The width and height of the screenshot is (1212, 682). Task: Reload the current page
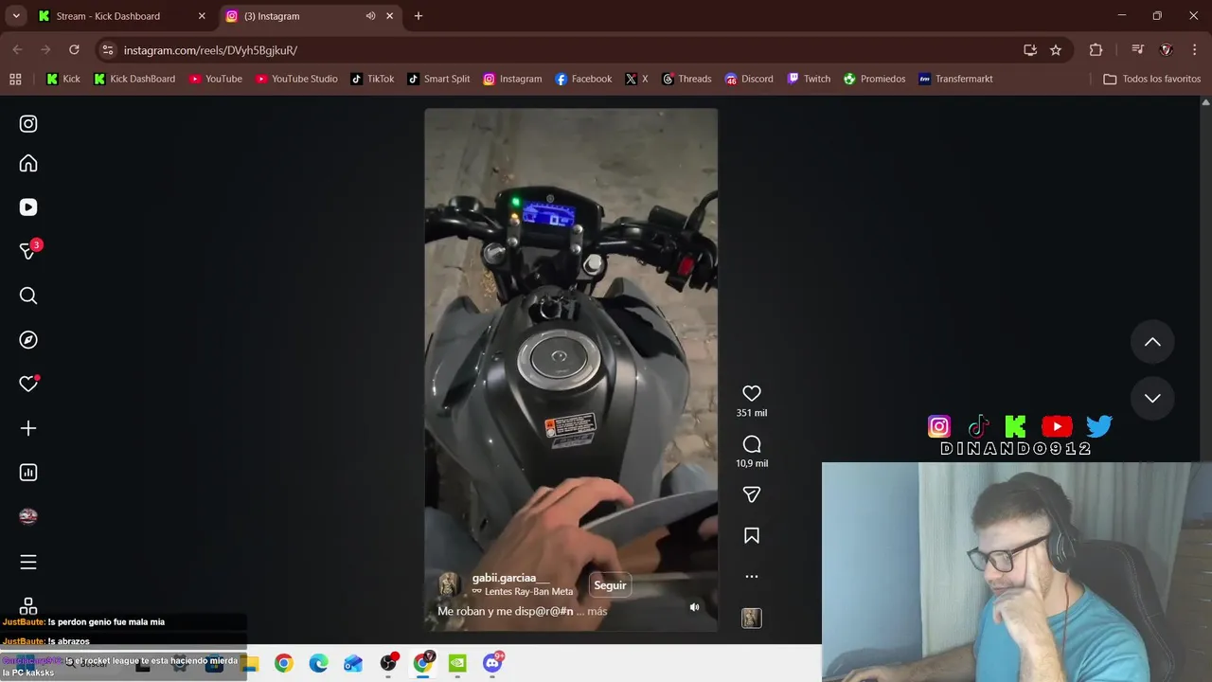click(74, 50)
